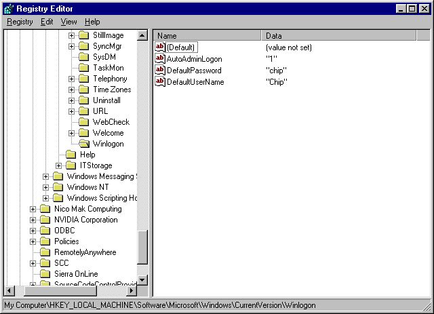Screen dimensions: 434x314
Task: Click the tree scroll left arrow
Action: coord(9,291)
